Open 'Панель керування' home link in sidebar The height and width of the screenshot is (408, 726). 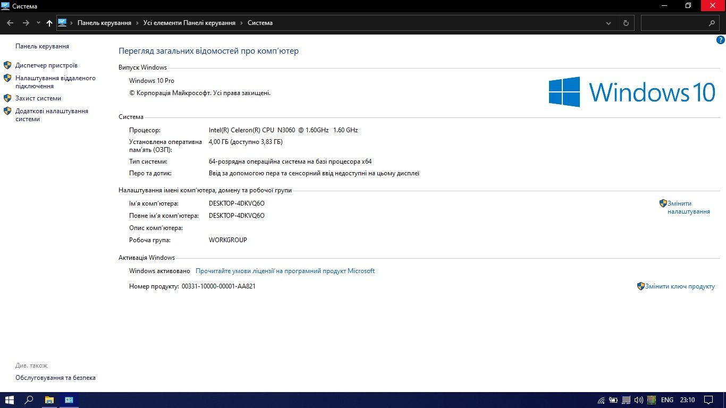[x=43, y=46]
